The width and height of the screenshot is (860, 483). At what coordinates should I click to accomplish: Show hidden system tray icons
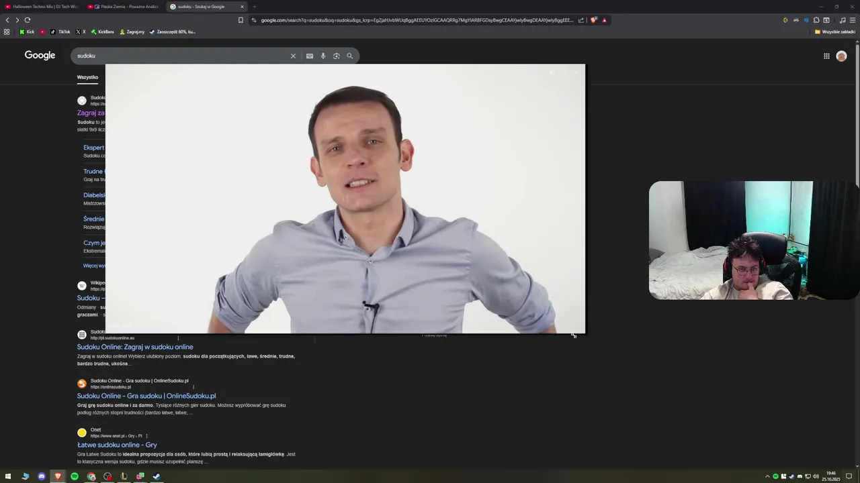pyautogui.click(x=767, y=476)
